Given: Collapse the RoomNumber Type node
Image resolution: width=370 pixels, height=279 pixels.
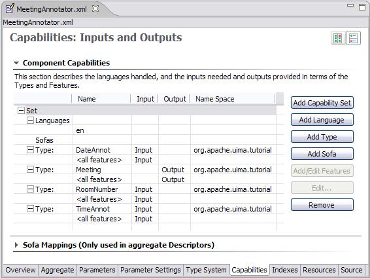Looking at the screenshot, I should [x=30, y=189].
